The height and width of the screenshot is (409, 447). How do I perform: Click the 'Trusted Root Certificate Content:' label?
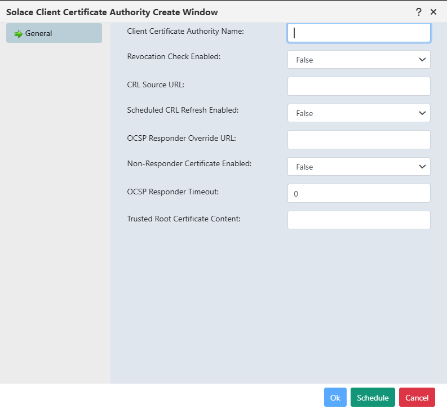coord(184,219)
